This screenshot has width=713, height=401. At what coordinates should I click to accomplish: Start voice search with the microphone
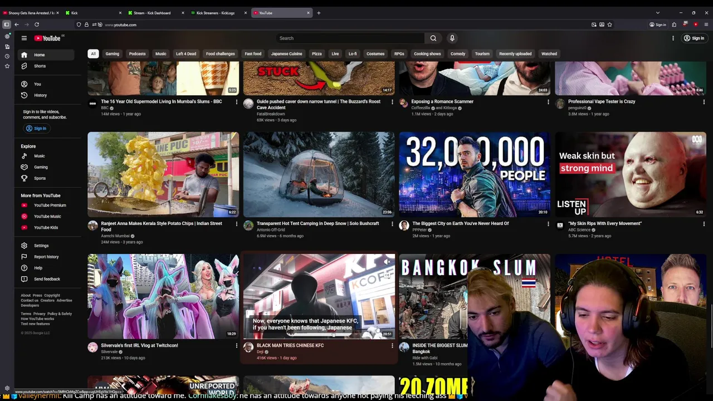[452, 38]
